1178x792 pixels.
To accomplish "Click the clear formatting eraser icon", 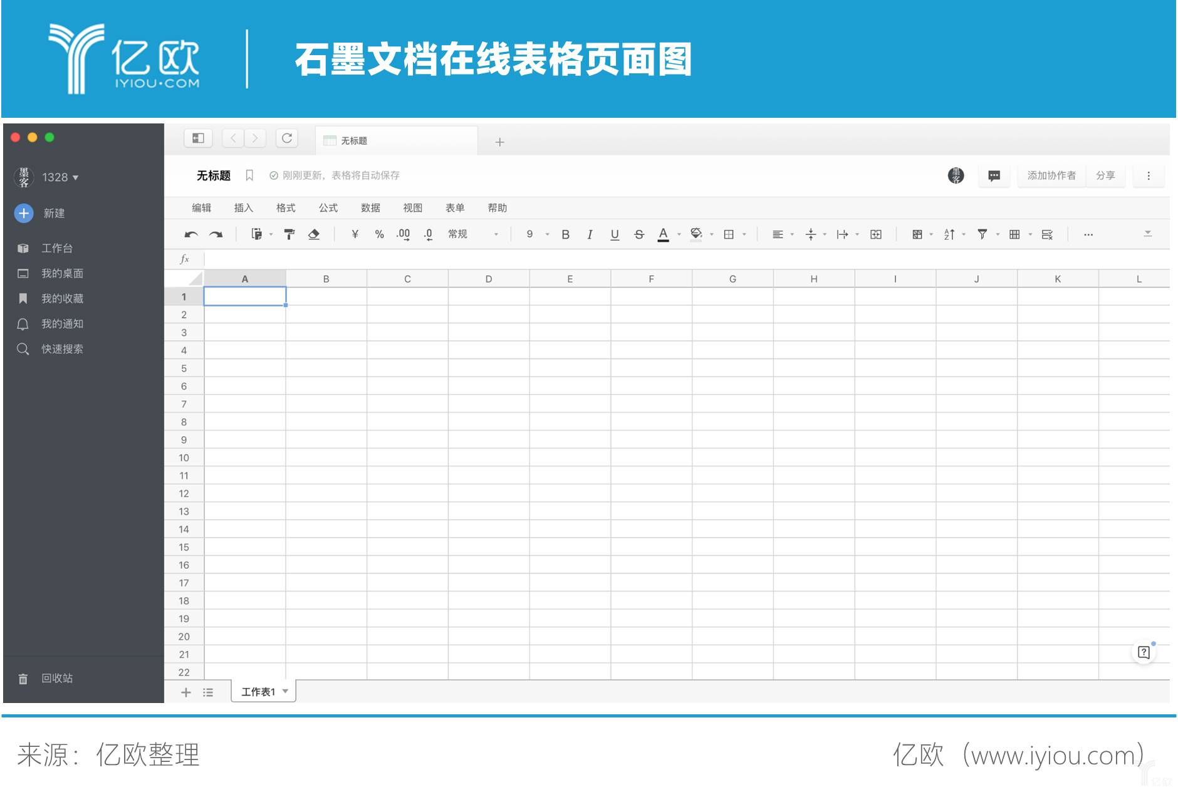I will pos(314,234).
